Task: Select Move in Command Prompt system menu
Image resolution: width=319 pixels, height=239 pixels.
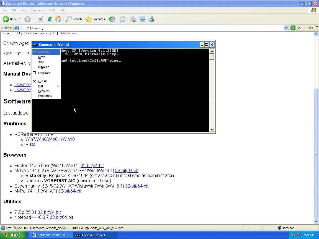Action: pos(47,57)
